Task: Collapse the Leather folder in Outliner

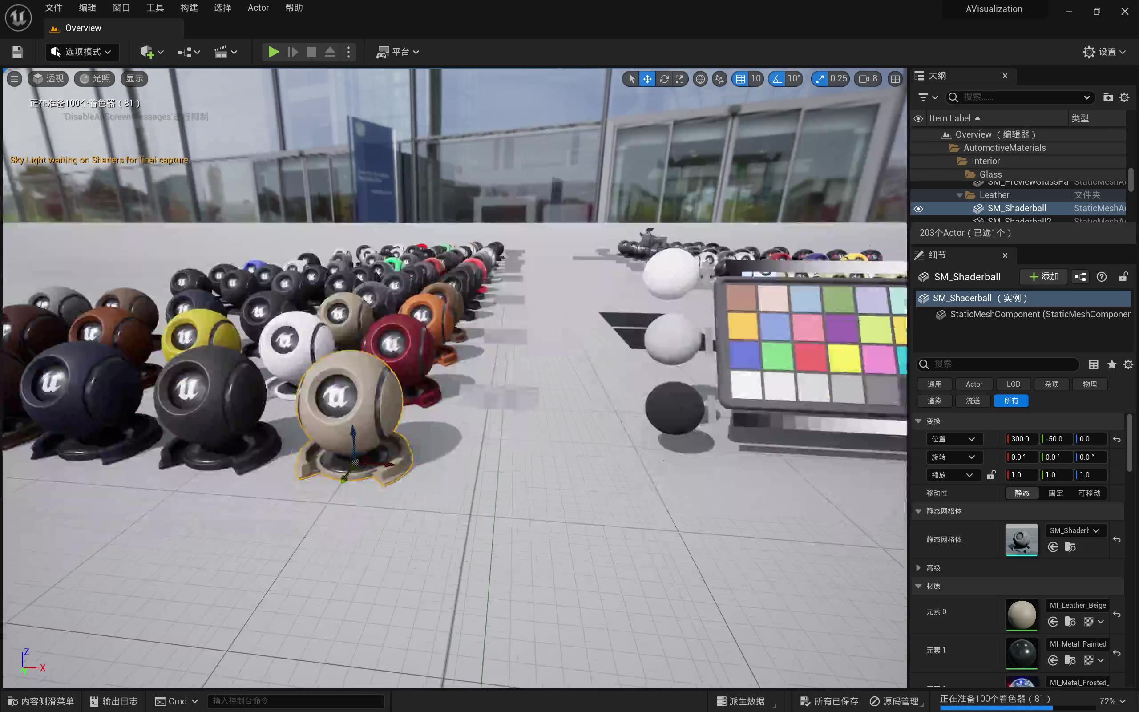Action: coord(959,195)
